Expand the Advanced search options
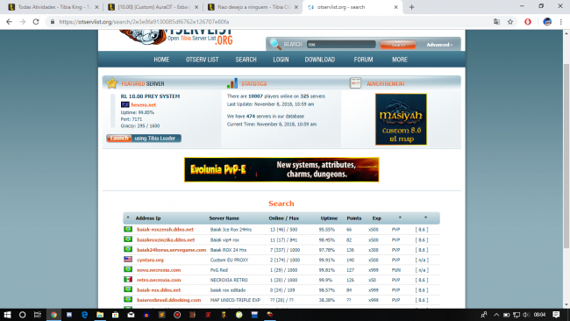Viewport: 570px width, 321px height. (x=439, y=45)
